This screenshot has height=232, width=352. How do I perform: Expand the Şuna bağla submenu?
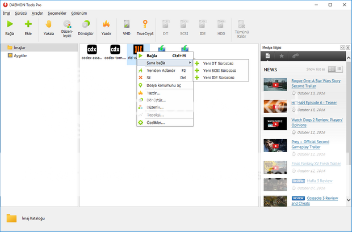click(x=165, y=63)
